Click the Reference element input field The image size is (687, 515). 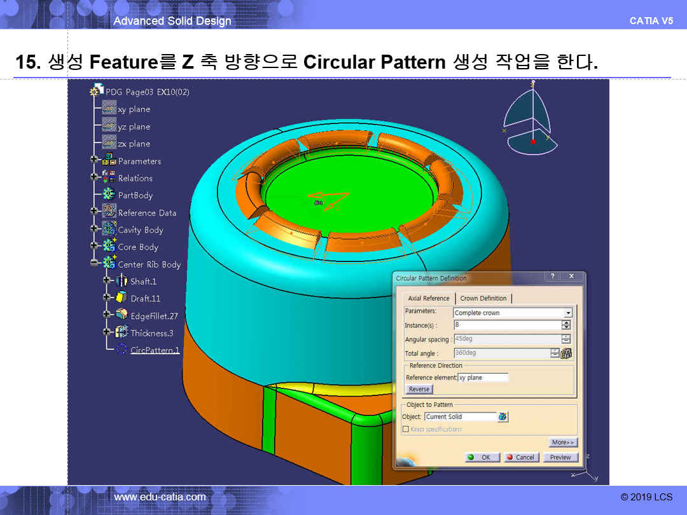click(x=483, y=378)
